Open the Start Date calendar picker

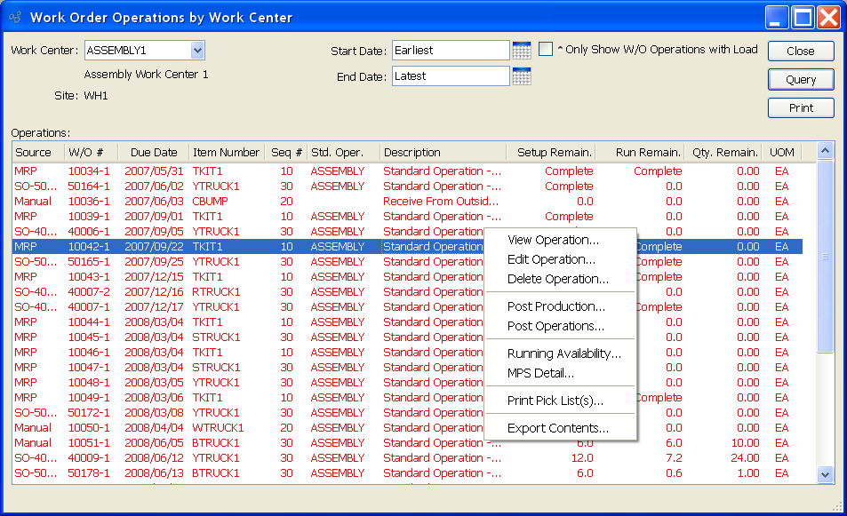522,51
